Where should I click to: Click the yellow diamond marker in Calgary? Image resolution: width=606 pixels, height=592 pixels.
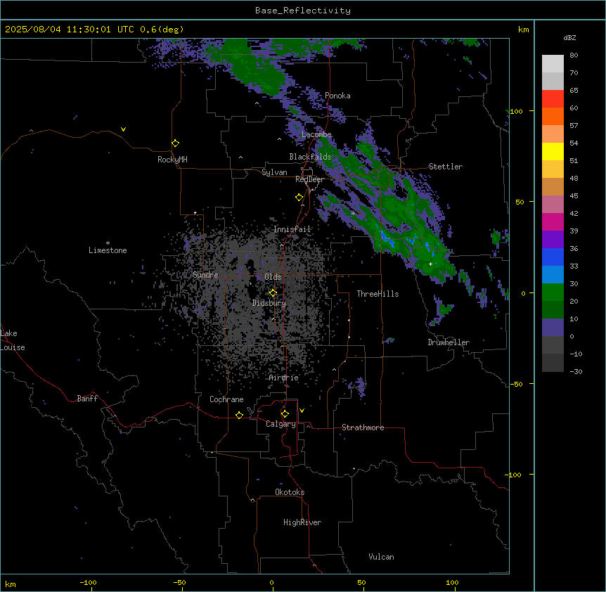click(x=285, y=414)
